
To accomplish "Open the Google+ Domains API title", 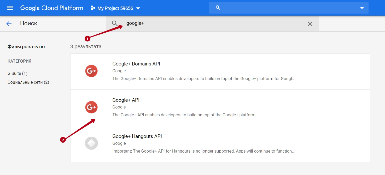I will pos(136,64).
